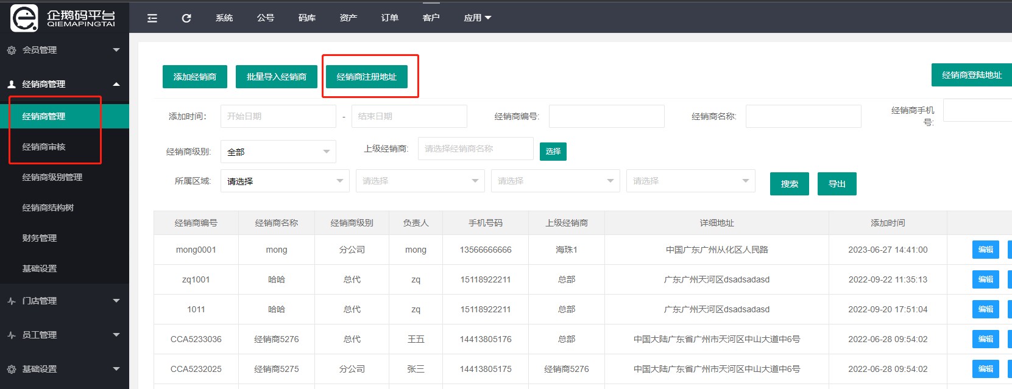Image resolution: width=1012 pixels, height=389 pixels.
Task: Click the 13566666666 phone cell
Action: (486, 250)
